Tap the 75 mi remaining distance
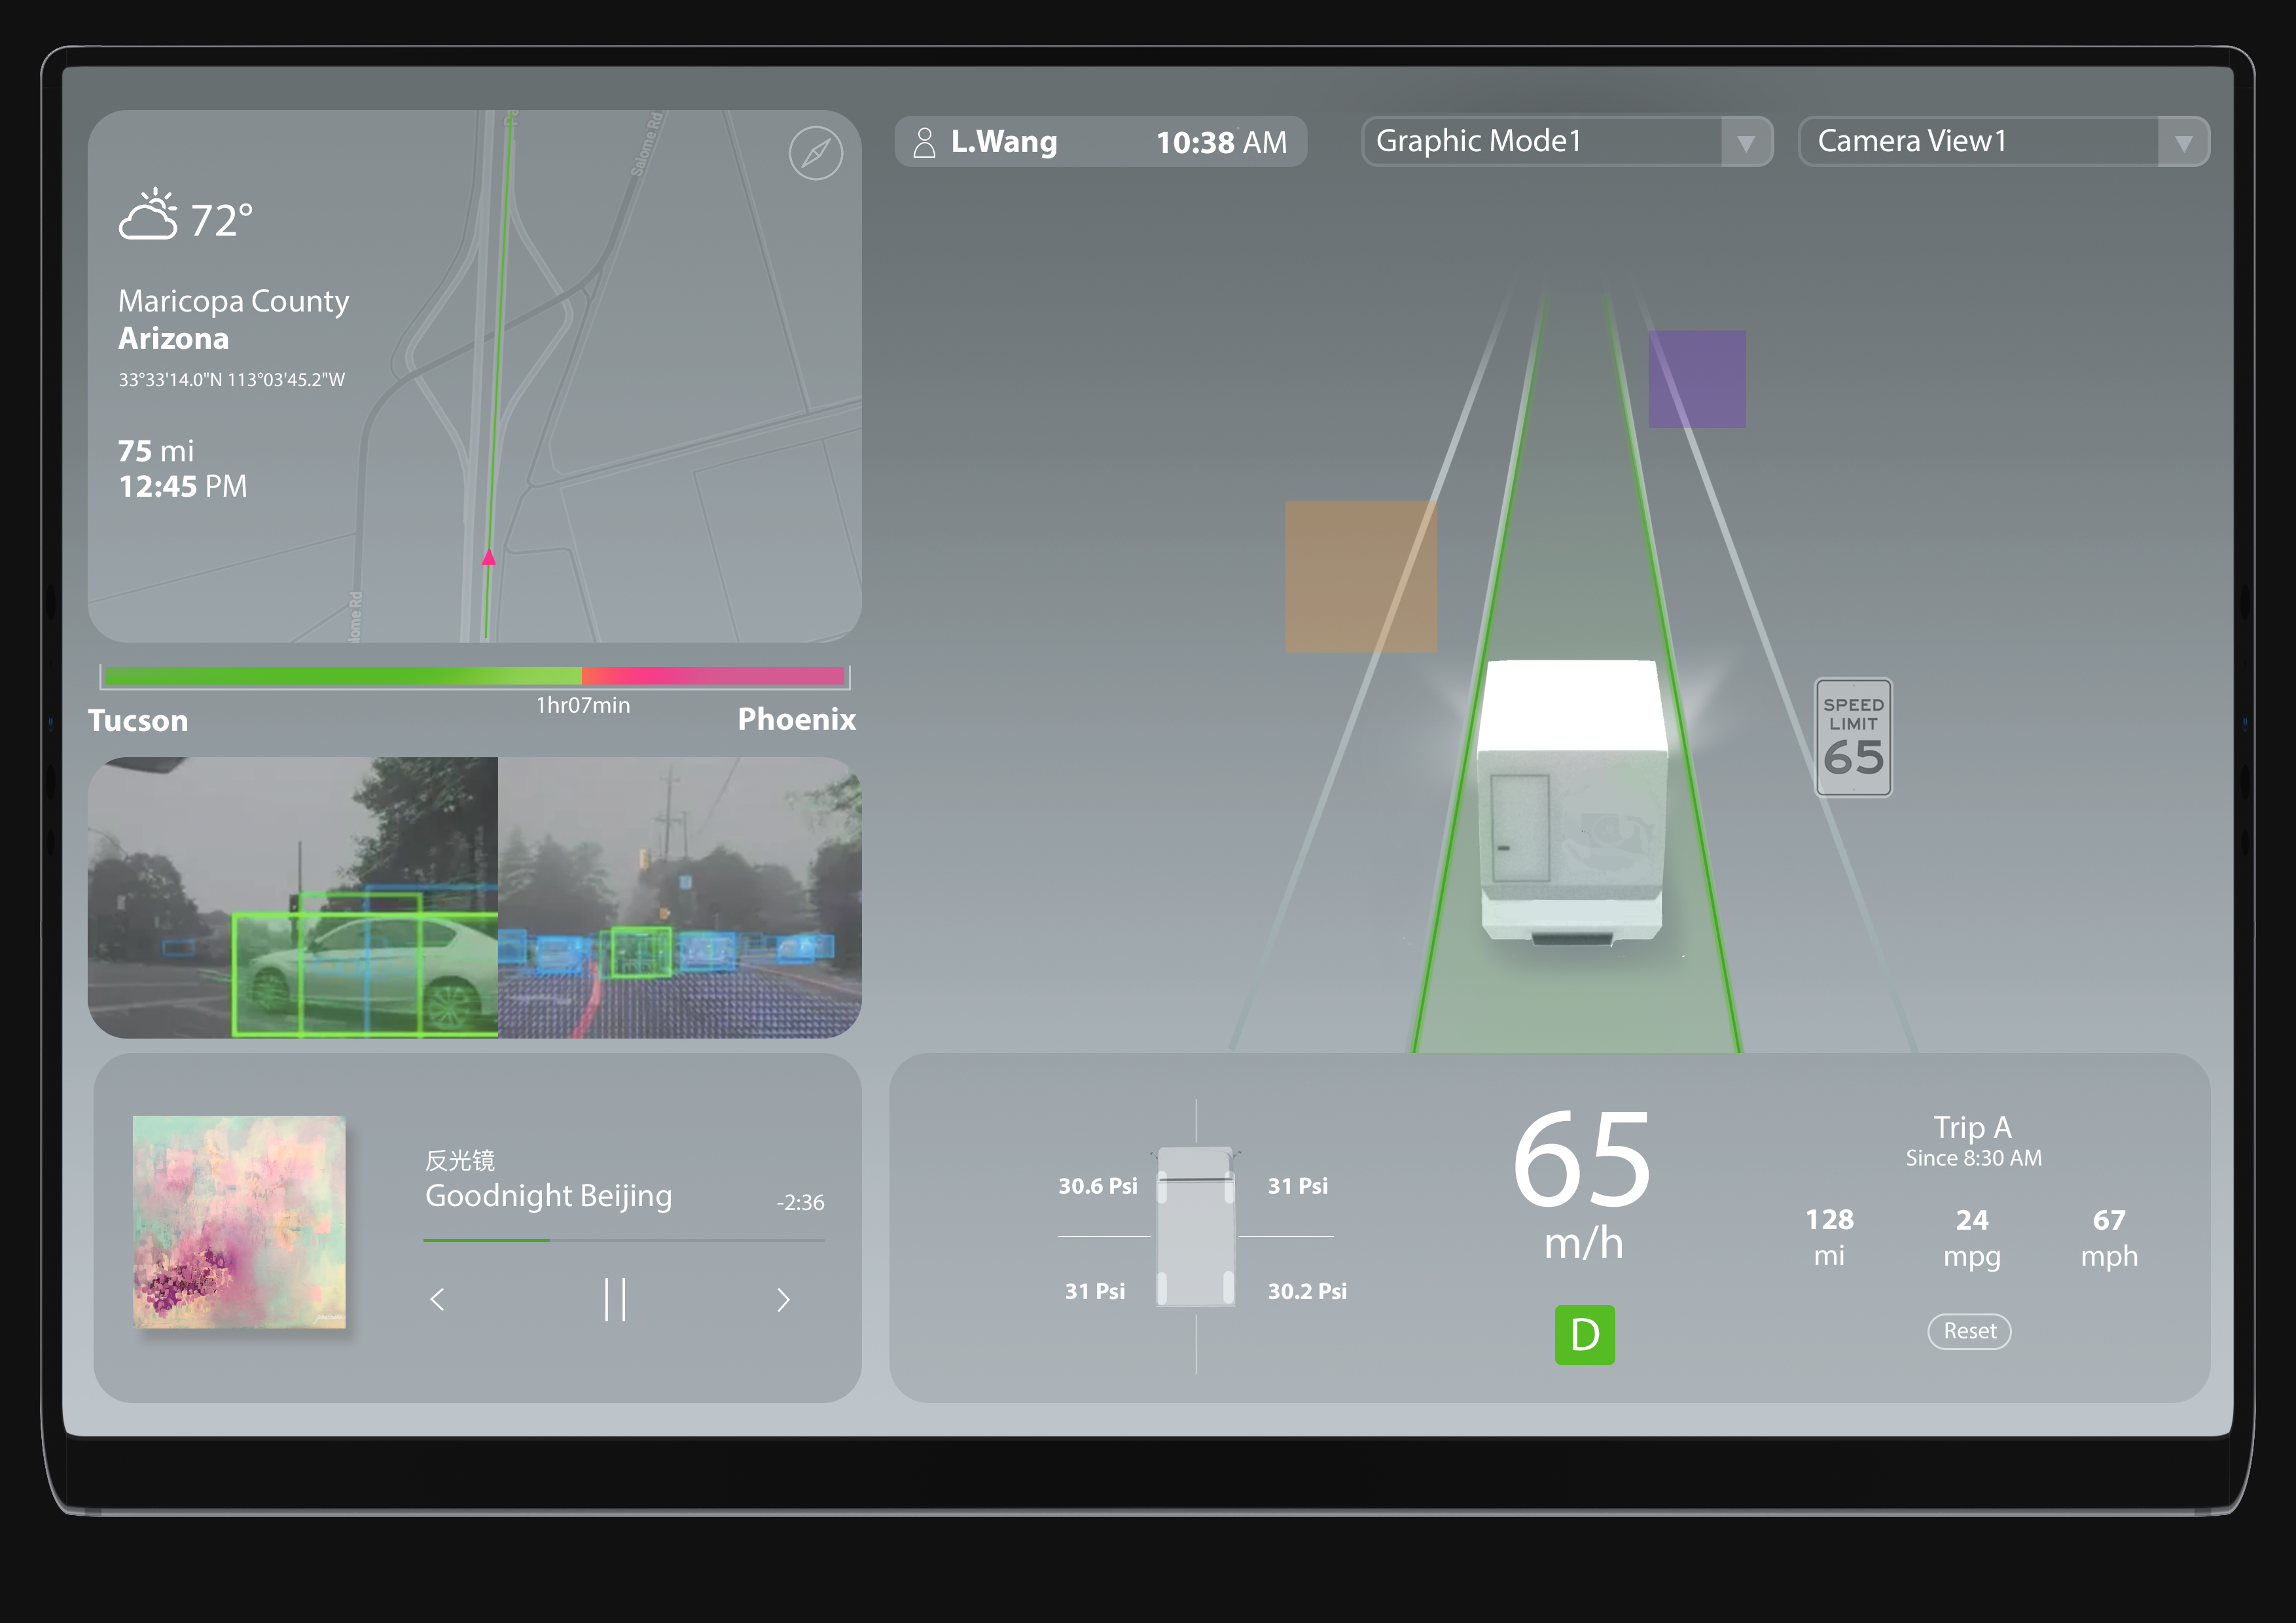This screenshot has width=2296, height=1623. point(156,451)
